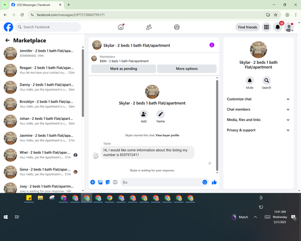Screen dimensions: 301x241
Task: Open Johan conversation in list
Action: pyautogui.click(x=41, y=121)
